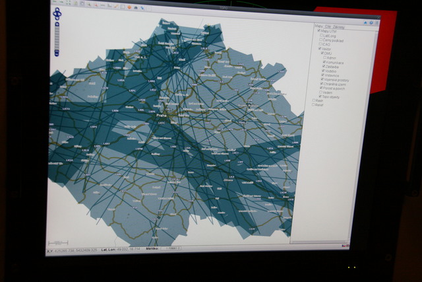Uncheck the DMU layer checkbox

[x=322, y=53]
